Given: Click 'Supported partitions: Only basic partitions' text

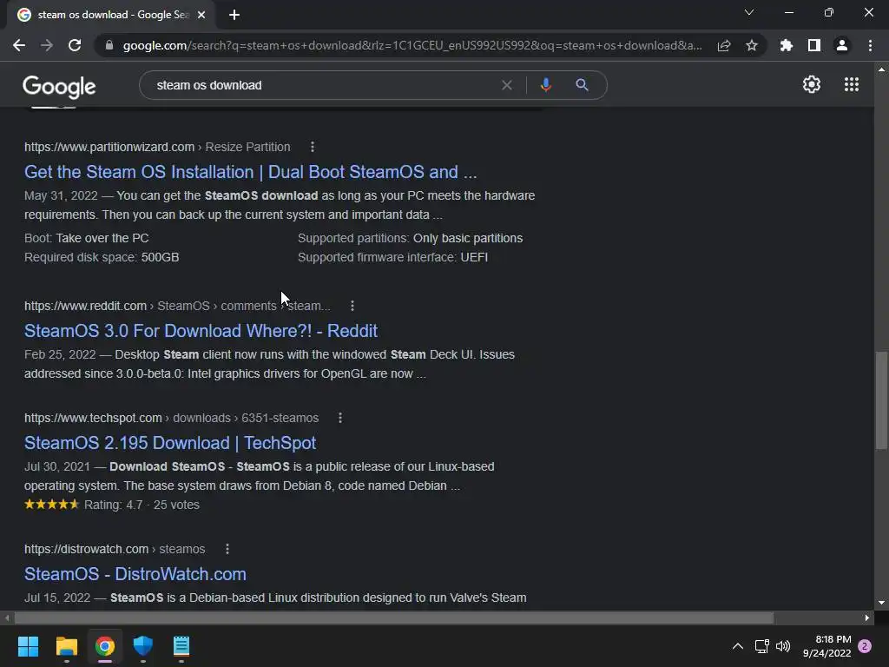Looking at the screenshot, I should (411, 238).
